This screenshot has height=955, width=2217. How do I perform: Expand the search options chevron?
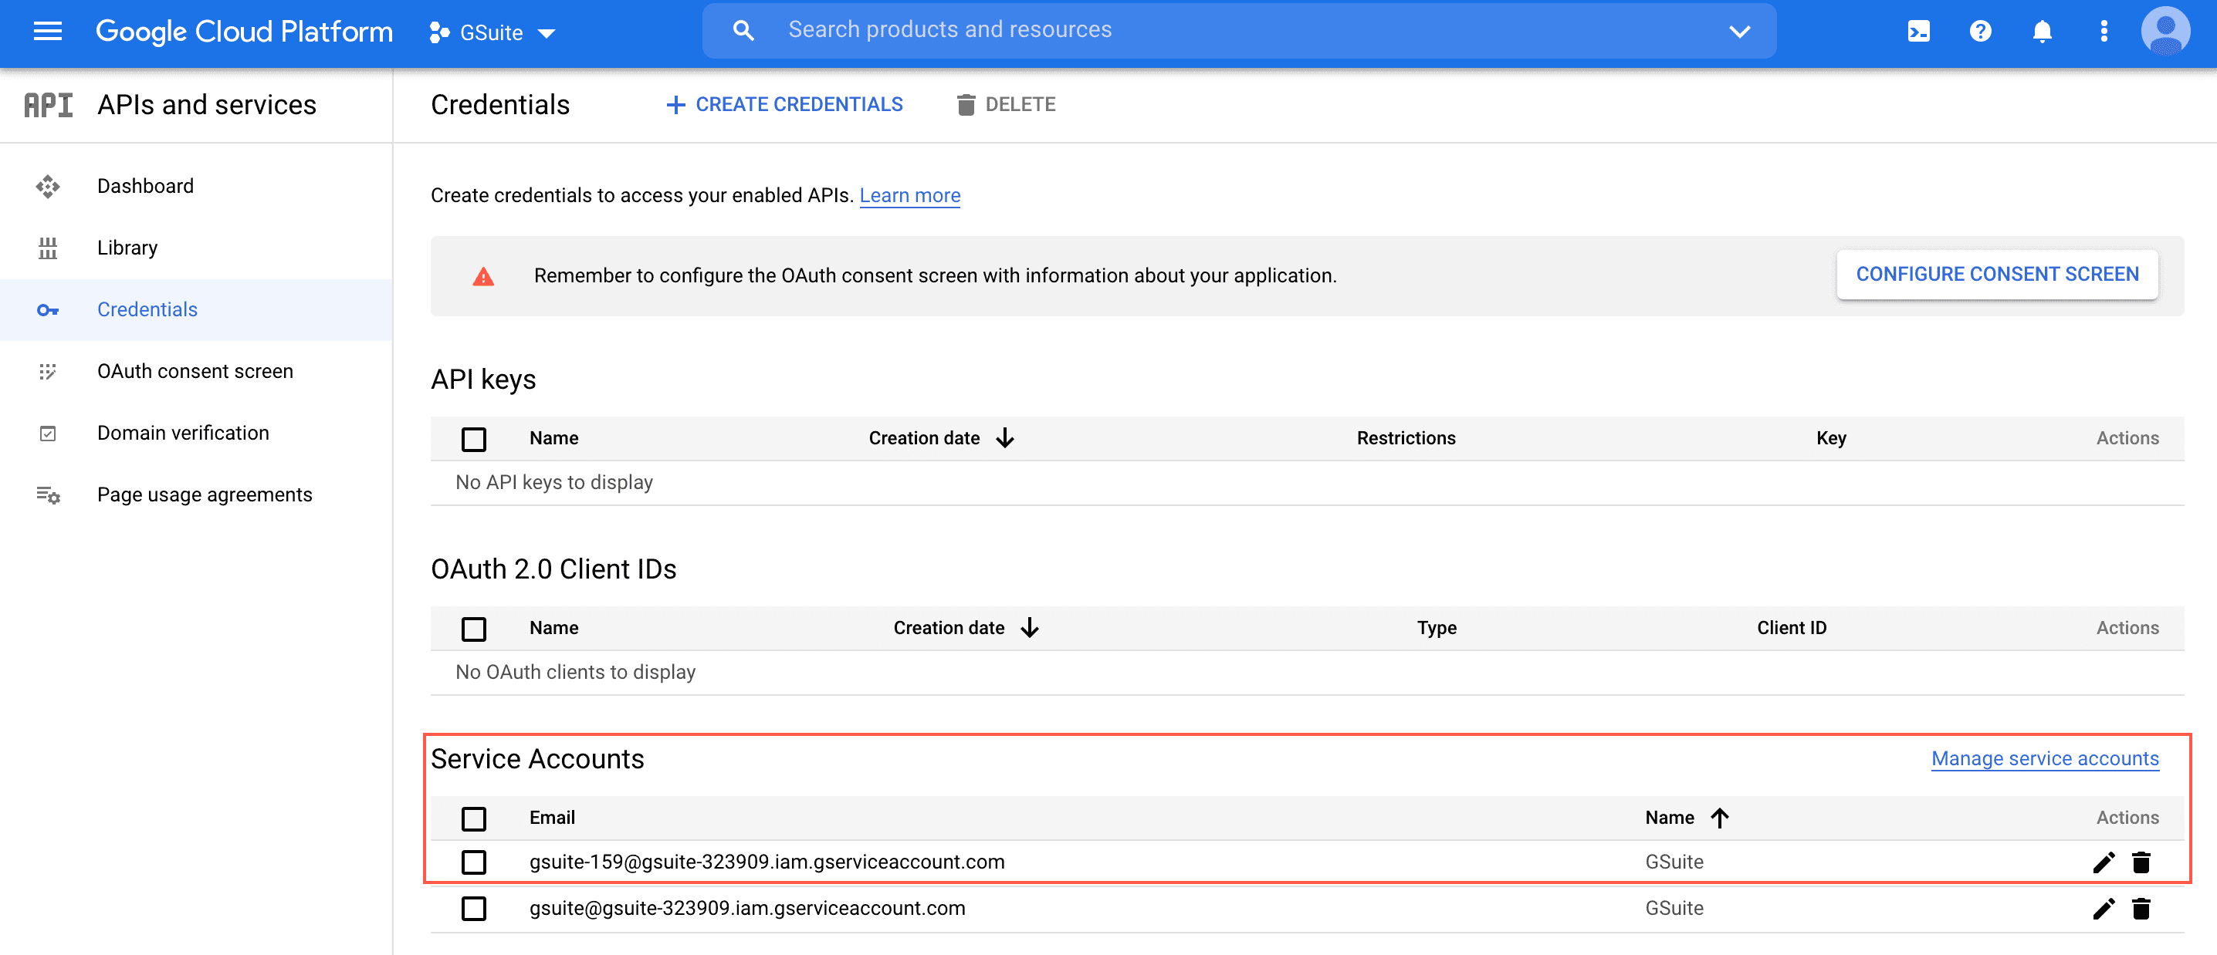(1739, 31)
